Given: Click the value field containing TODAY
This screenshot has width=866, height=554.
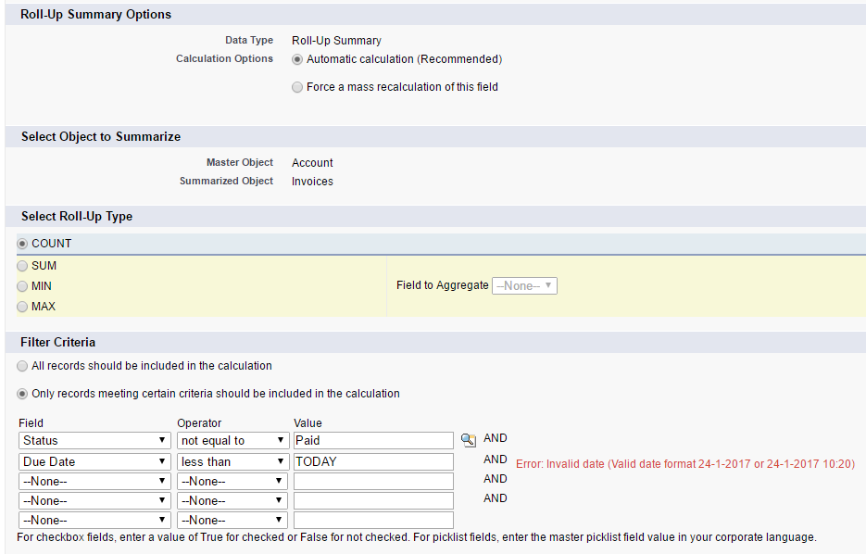Looking at the screenshot, I should tap(373, 461).
